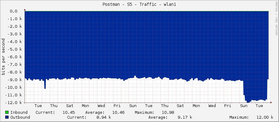This screenshot has height=122, width=279.
Task: Click the Inbound current value 10.45
Action: [69, 113]
